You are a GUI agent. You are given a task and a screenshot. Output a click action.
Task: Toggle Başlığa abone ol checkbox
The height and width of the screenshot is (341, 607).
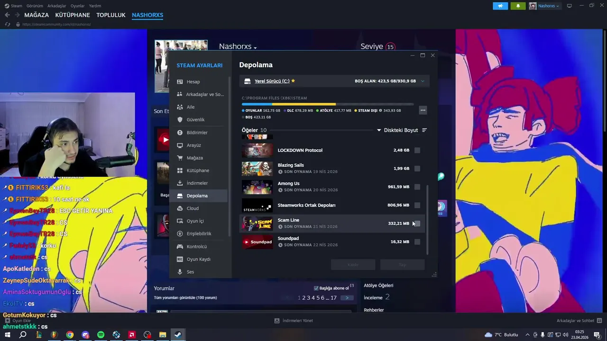pos(316,288)
